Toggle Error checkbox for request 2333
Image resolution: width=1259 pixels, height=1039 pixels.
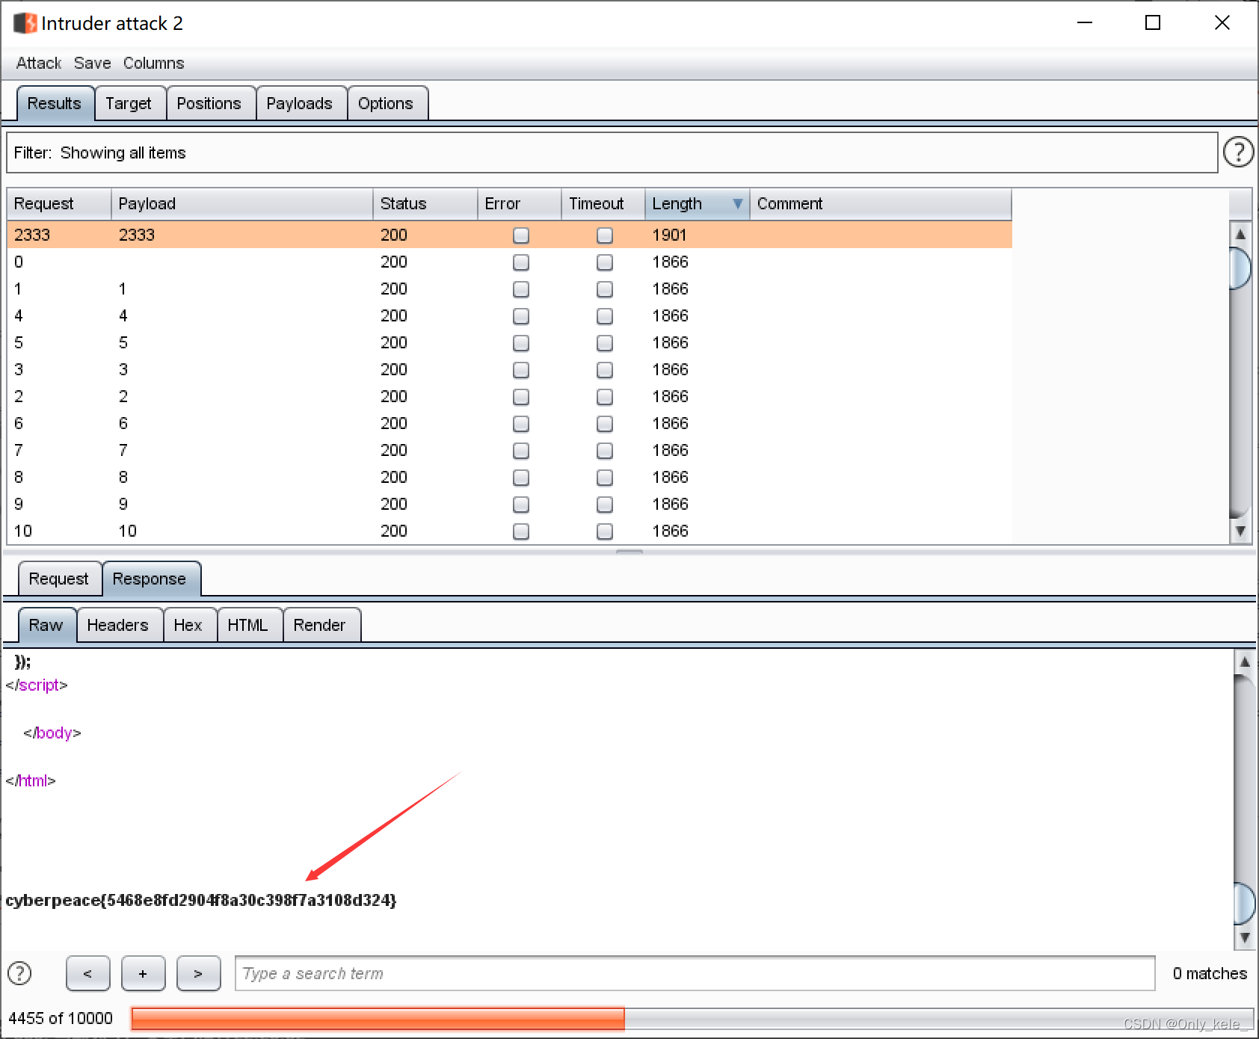tap(521, 235)
